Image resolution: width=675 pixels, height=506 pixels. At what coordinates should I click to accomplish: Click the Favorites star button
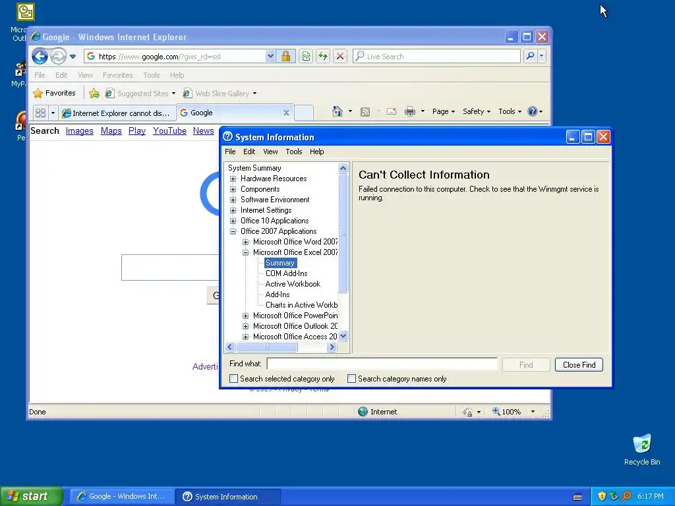coord(54,93)
